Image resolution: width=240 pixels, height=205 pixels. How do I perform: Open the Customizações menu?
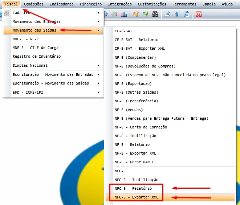(152, 4)
